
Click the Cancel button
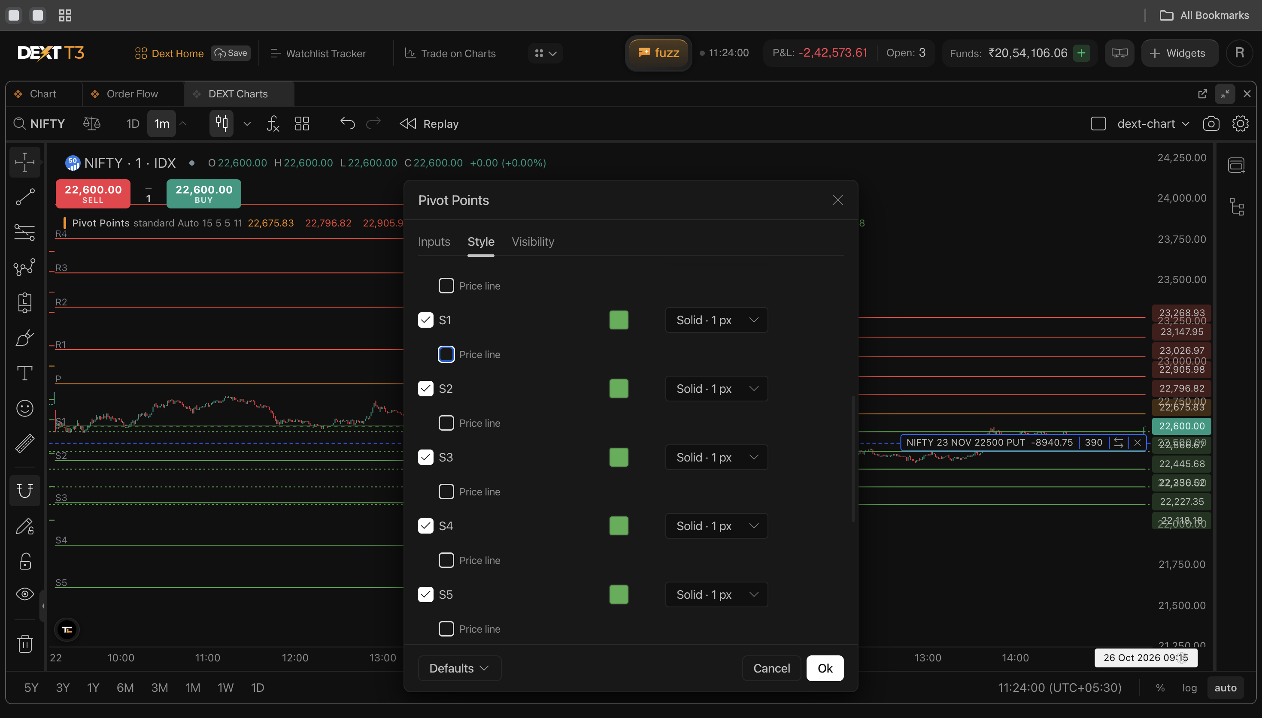(772, 668)
